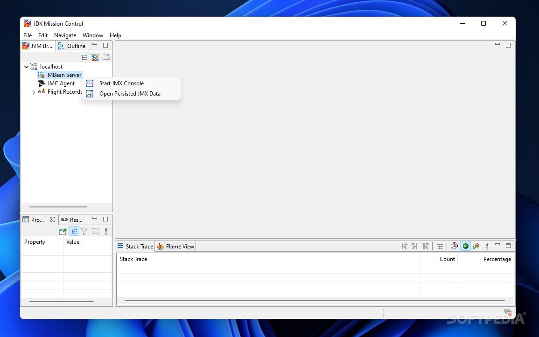Switch to the Outline tab
Screen dimensions: 539x337
tap(71, 46)
